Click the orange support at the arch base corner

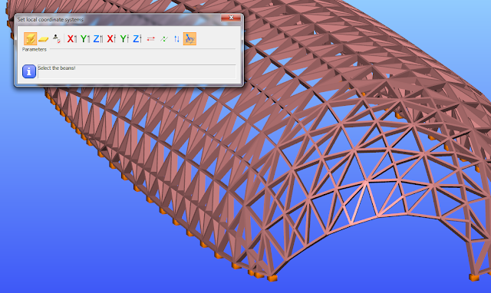point(272,278)
